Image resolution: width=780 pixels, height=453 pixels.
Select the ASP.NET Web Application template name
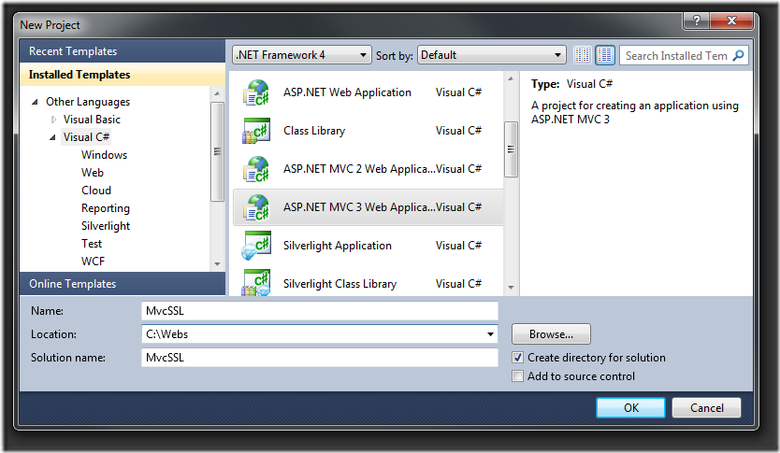[x=347, y=92]
